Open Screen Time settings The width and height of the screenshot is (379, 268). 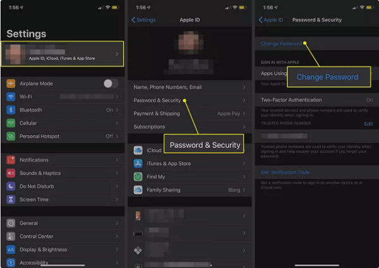point(63,200)
